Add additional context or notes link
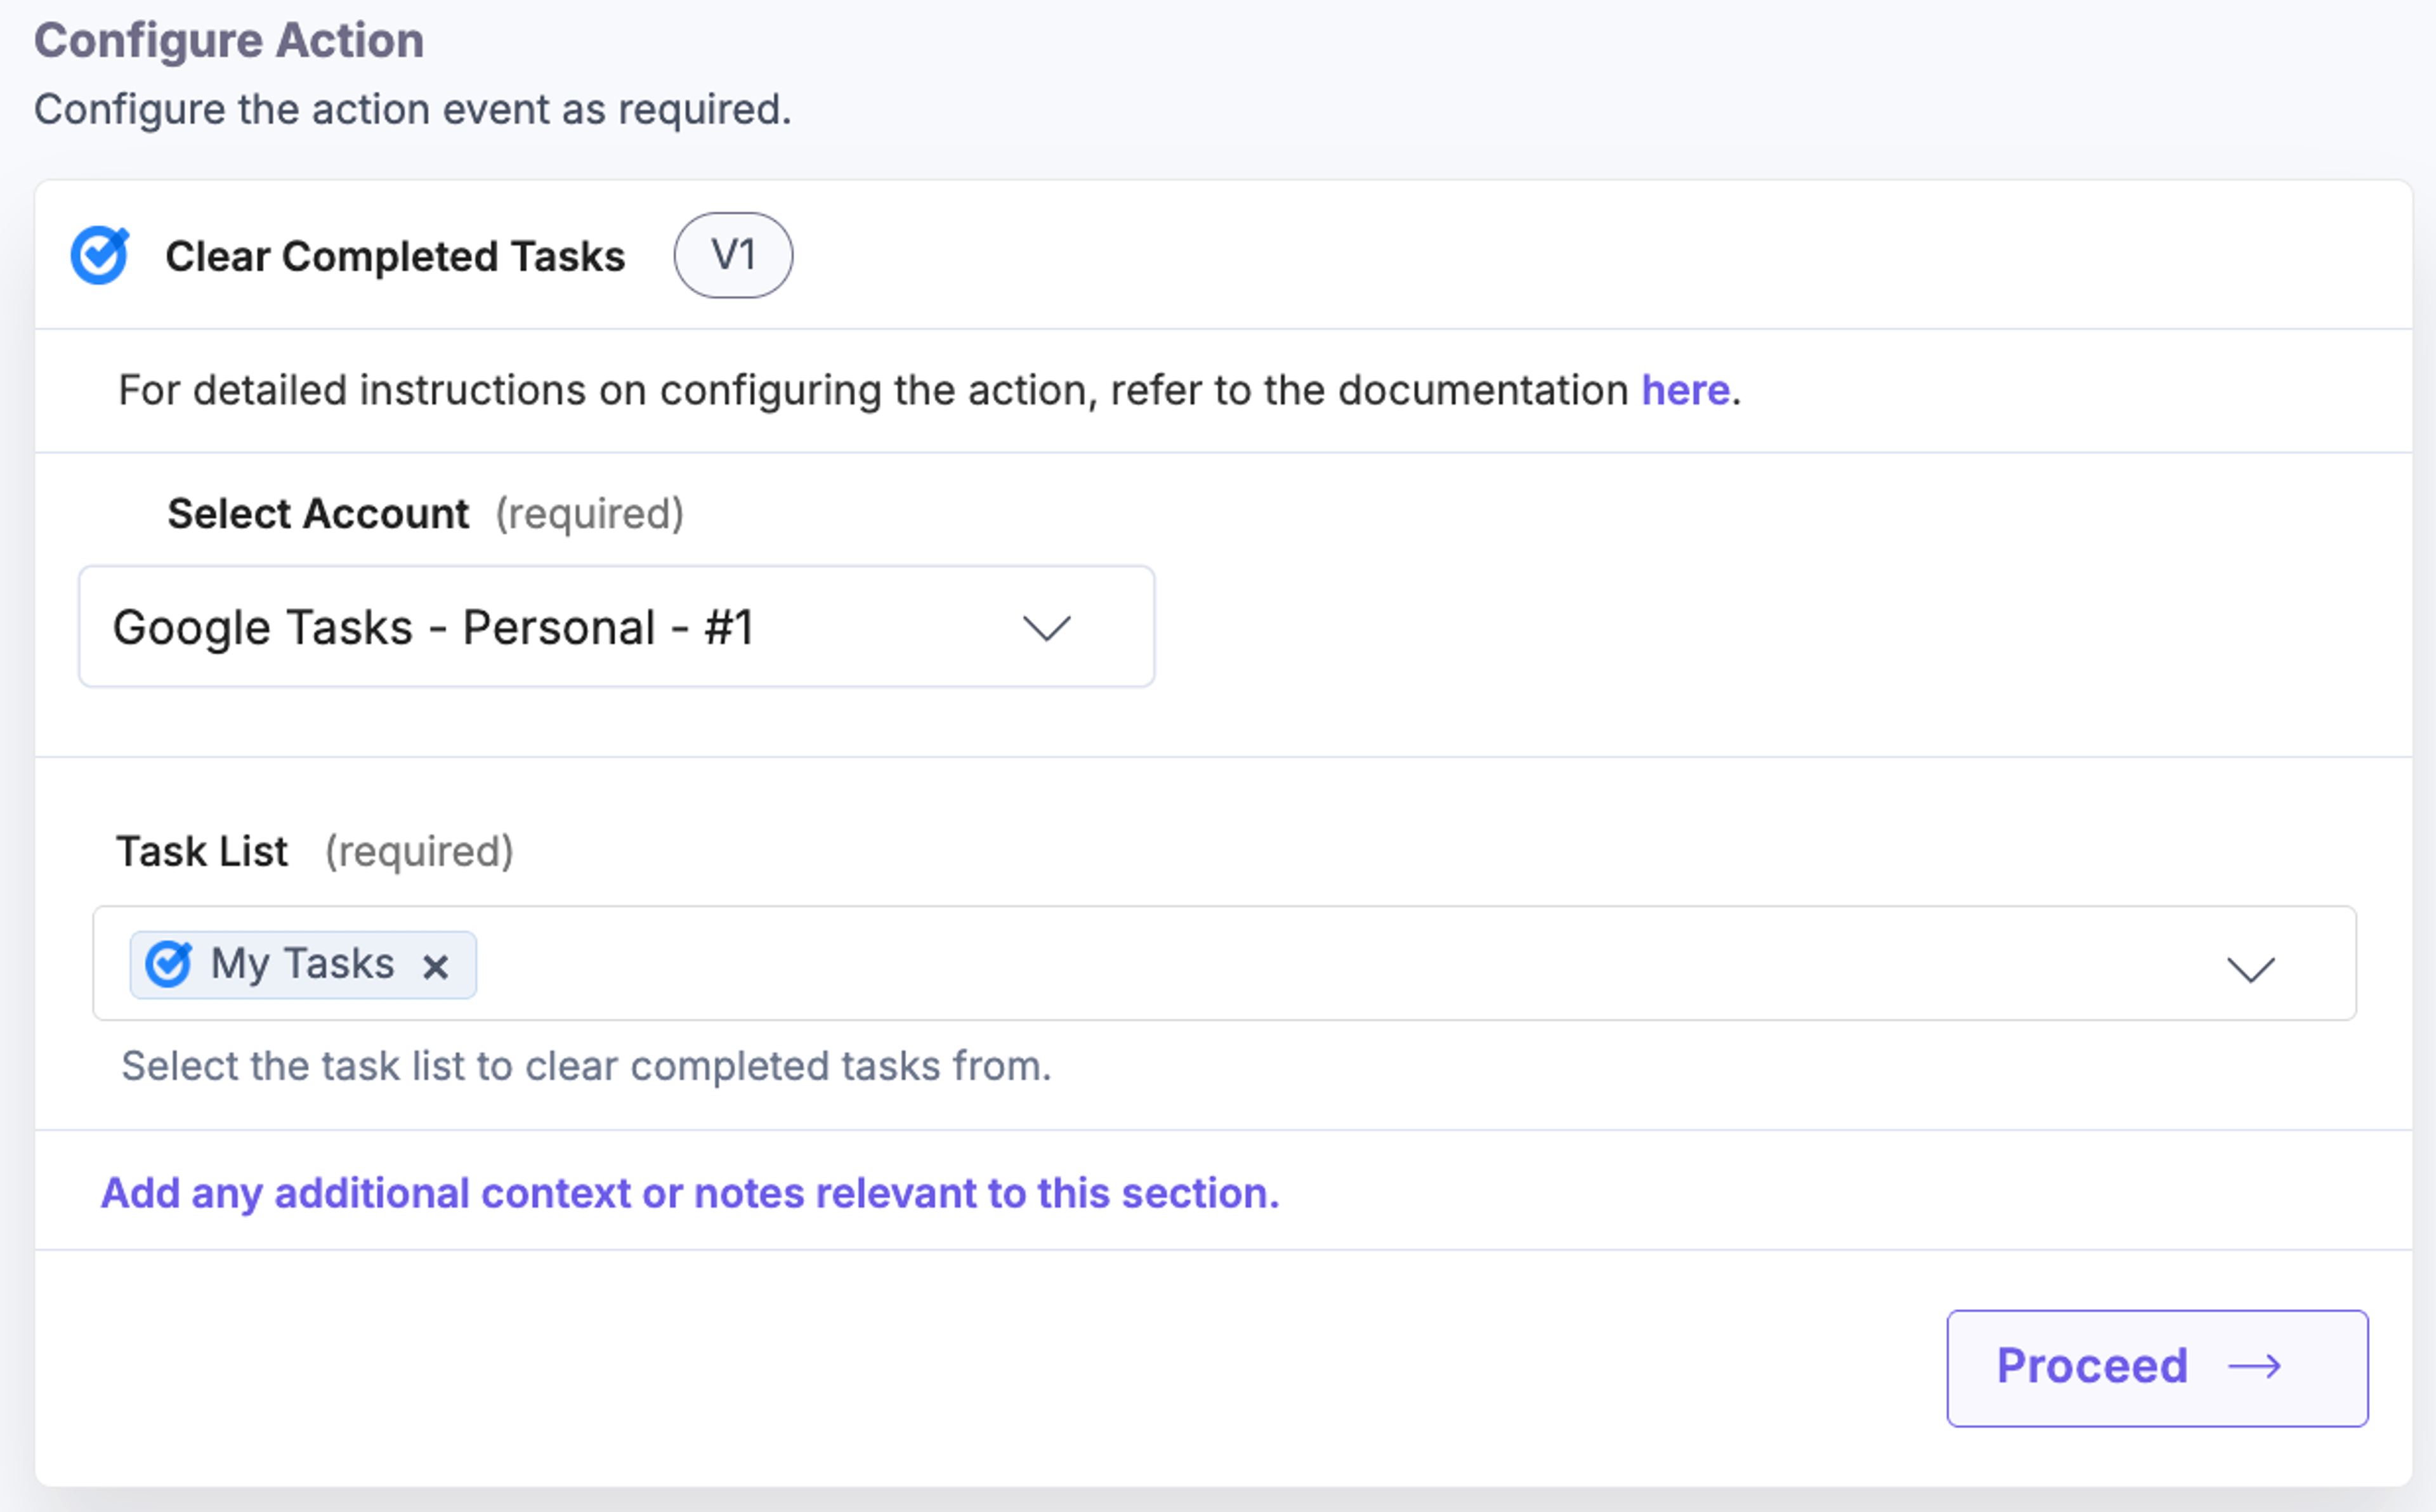This screenshot has width=2436, height=1512. 690,1193
